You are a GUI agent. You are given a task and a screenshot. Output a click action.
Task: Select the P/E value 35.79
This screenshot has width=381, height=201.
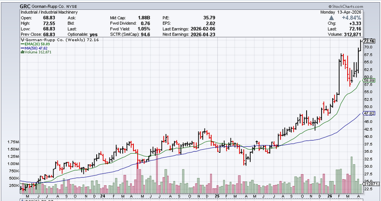[209, 18]
